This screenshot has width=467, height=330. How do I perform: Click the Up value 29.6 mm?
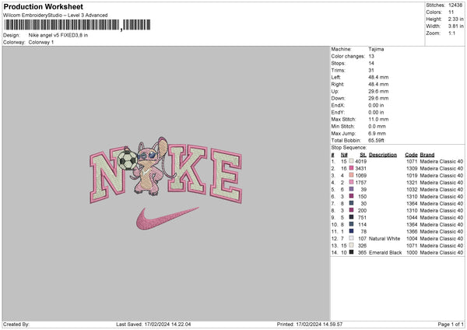pyautogui.click(x=378, y=91)
